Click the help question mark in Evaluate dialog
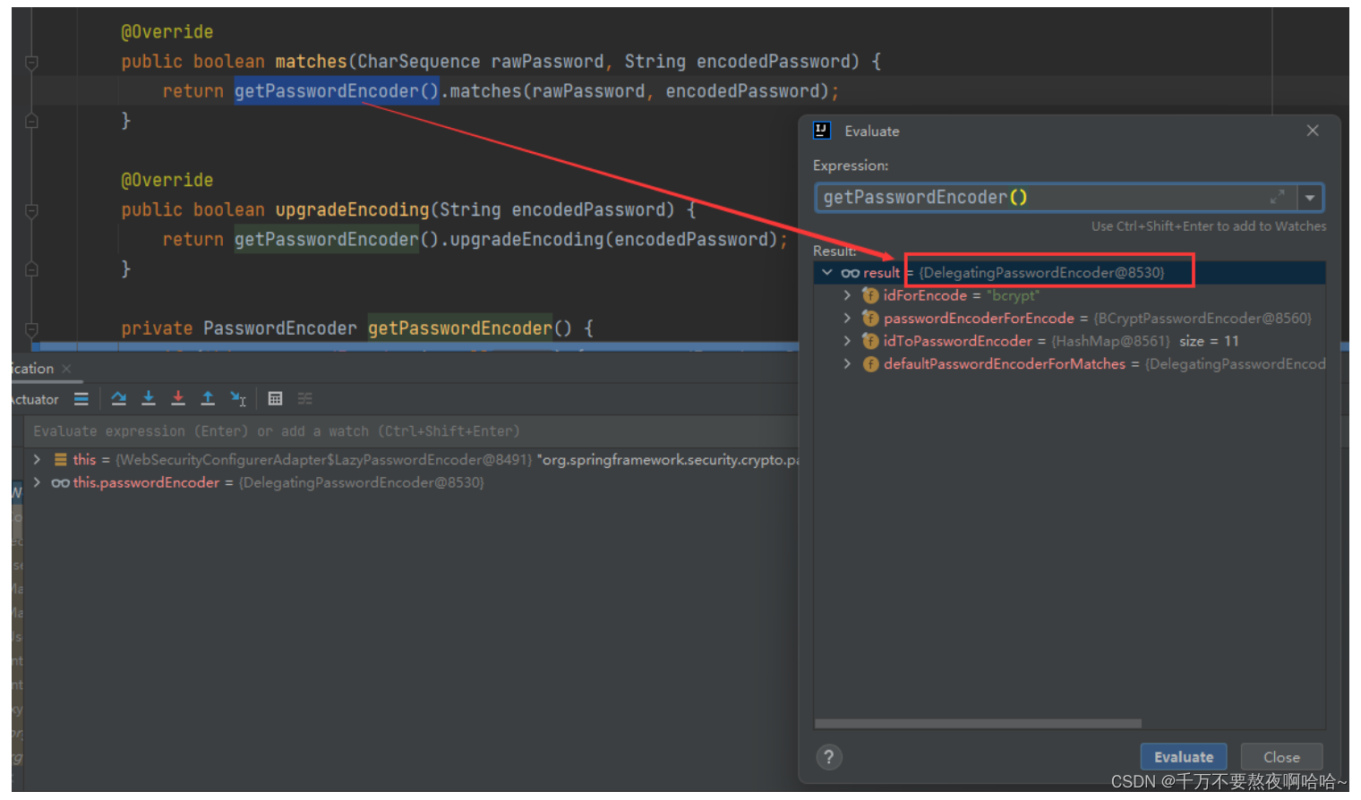This screenshot has height=800, width=1361. [829, 758]
